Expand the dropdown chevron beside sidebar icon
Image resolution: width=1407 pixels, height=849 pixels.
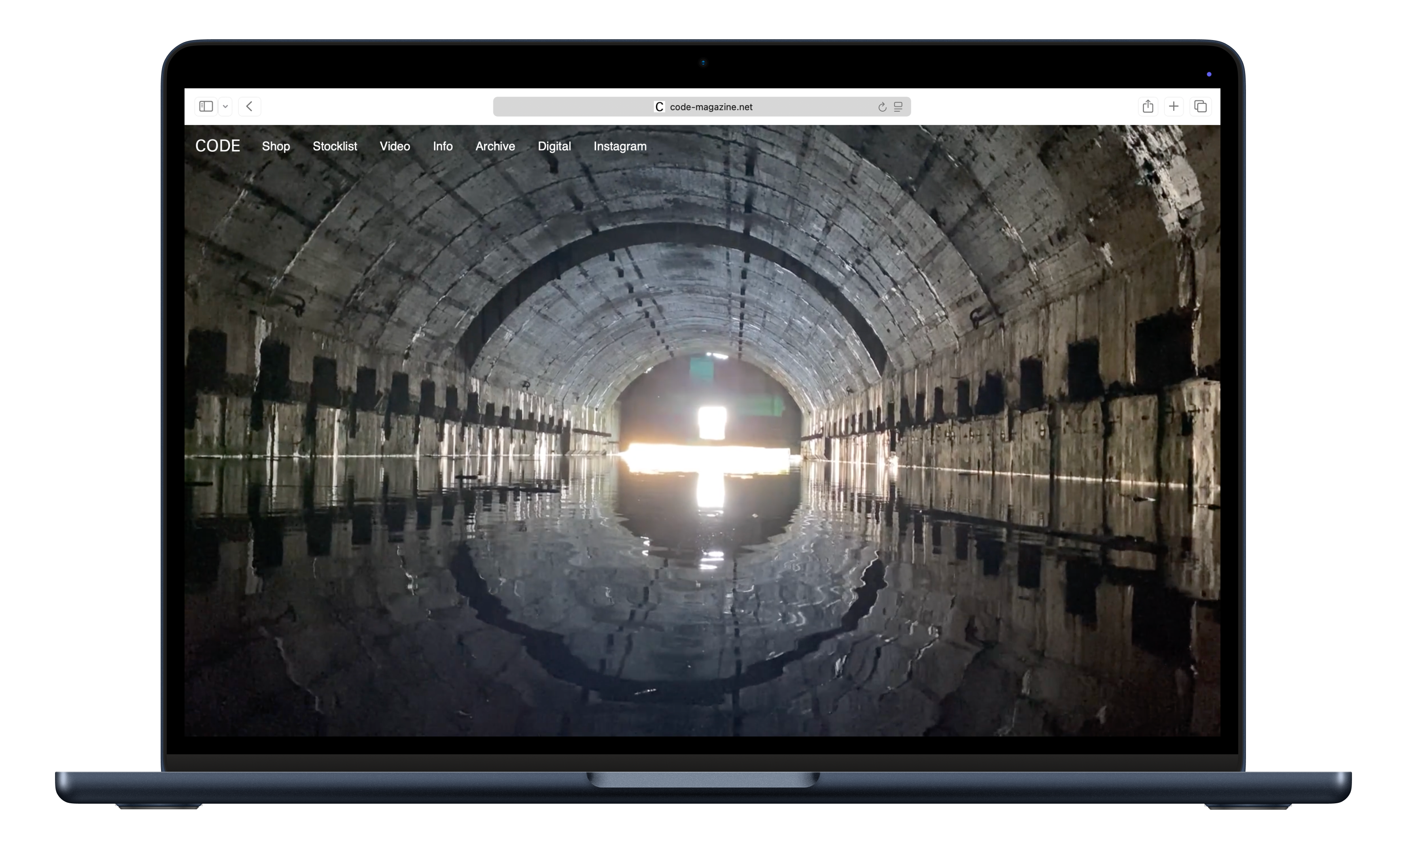click(225, 107)
